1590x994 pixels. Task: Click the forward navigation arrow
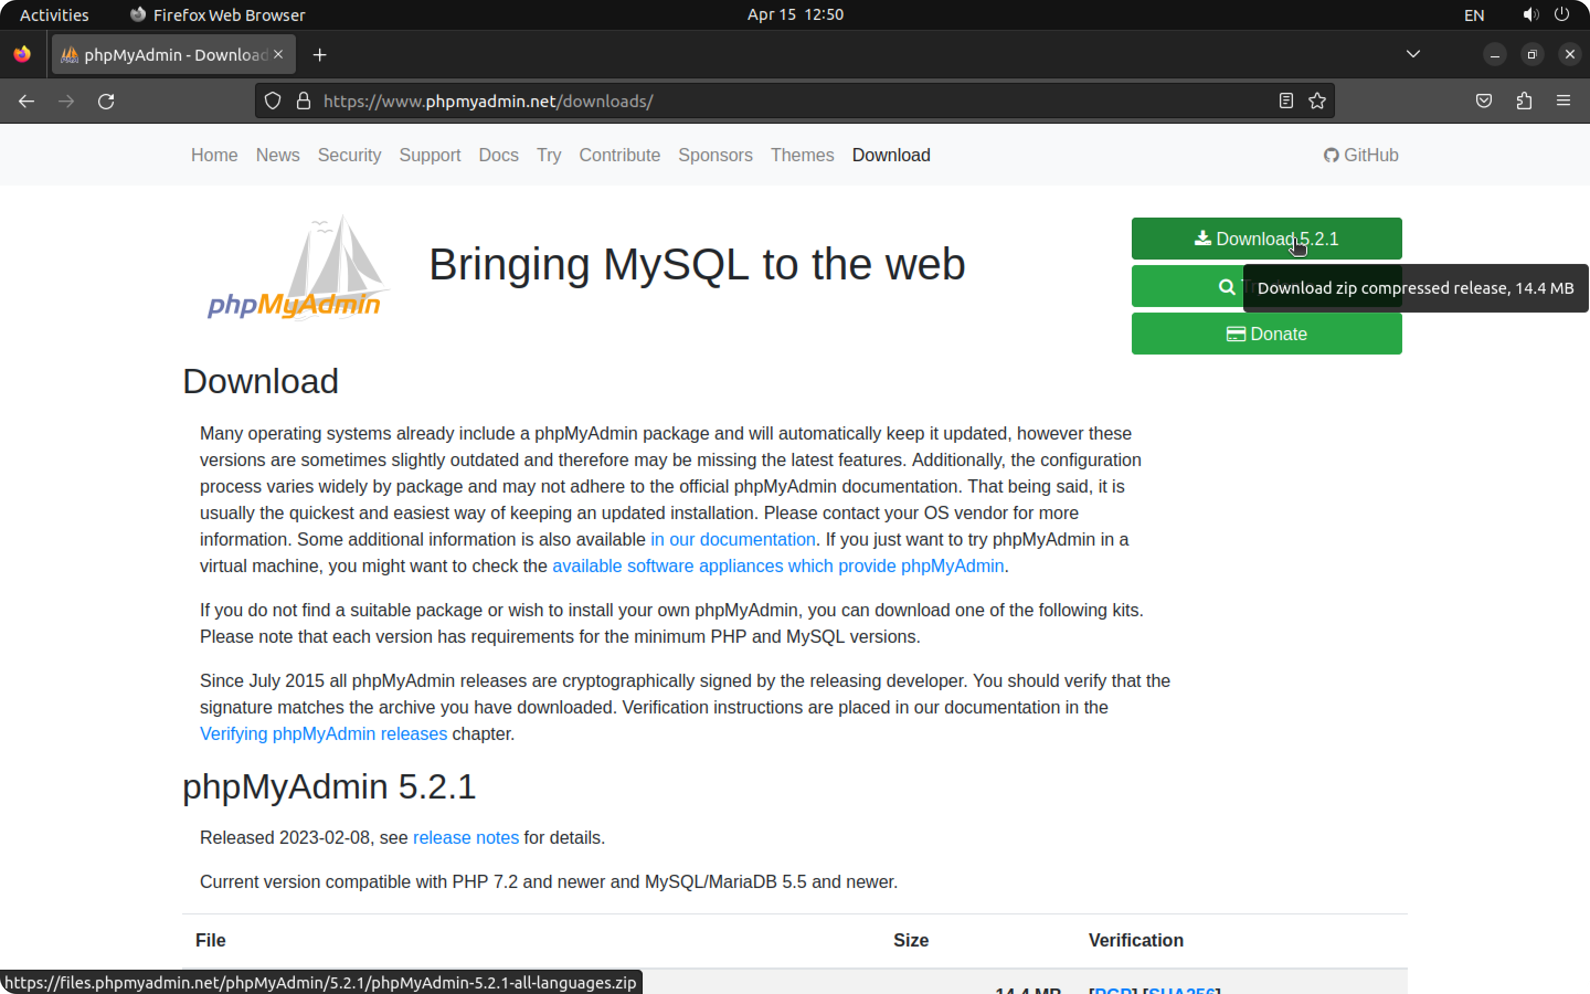[66, 101]
